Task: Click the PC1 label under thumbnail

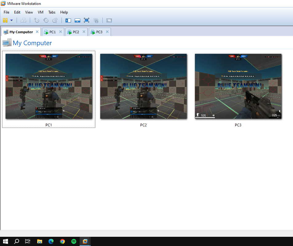Action: 49,125
